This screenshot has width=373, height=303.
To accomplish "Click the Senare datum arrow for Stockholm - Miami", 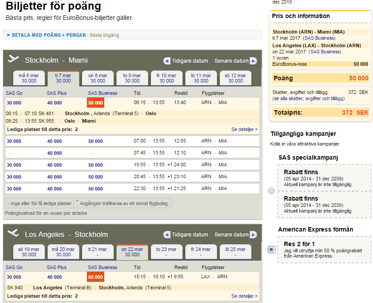I will pyautogui.click(x=253, y=61).
